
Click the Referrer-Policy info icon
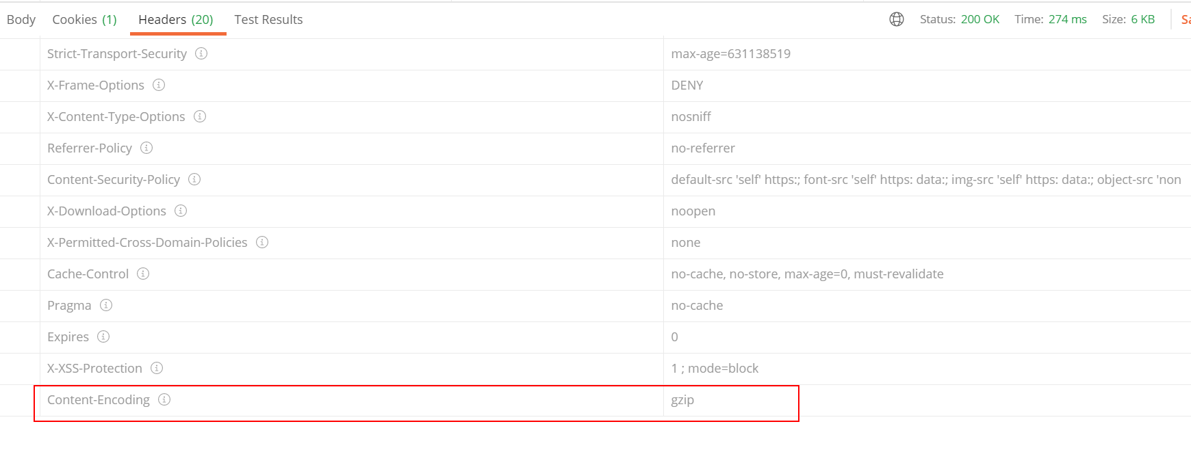(146, 148)
